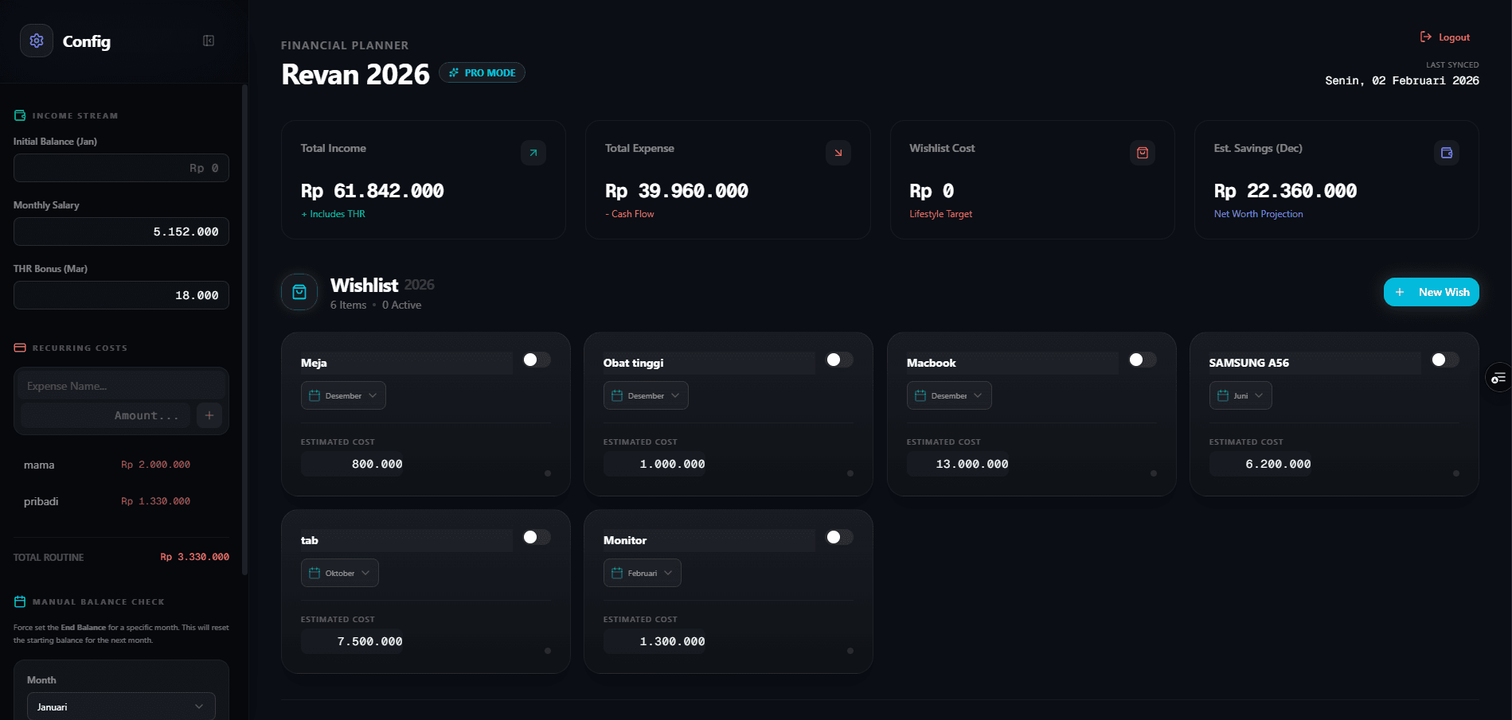Click the Total Income trend arrow icon

(533, 152)
